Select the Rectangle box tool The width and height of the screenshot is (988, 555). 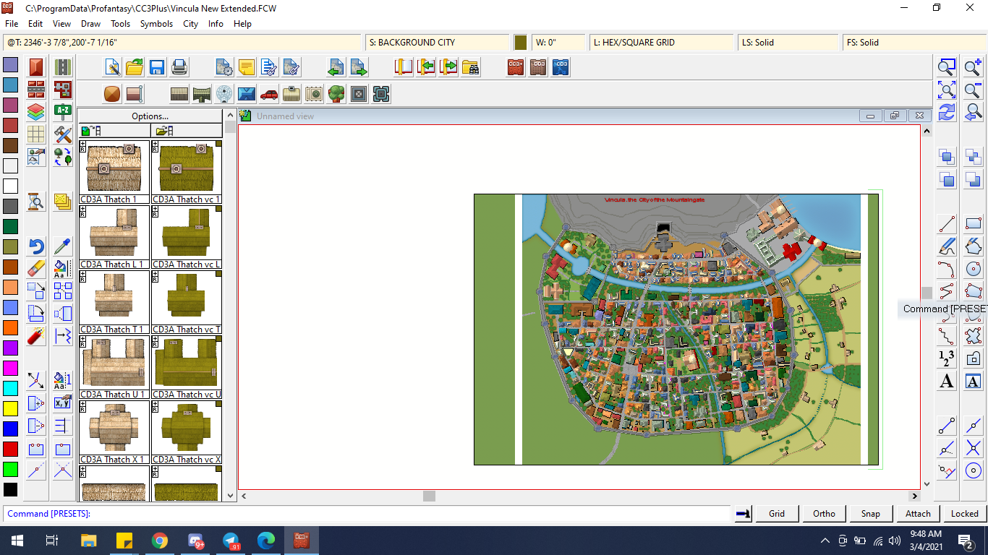[974, 224]
